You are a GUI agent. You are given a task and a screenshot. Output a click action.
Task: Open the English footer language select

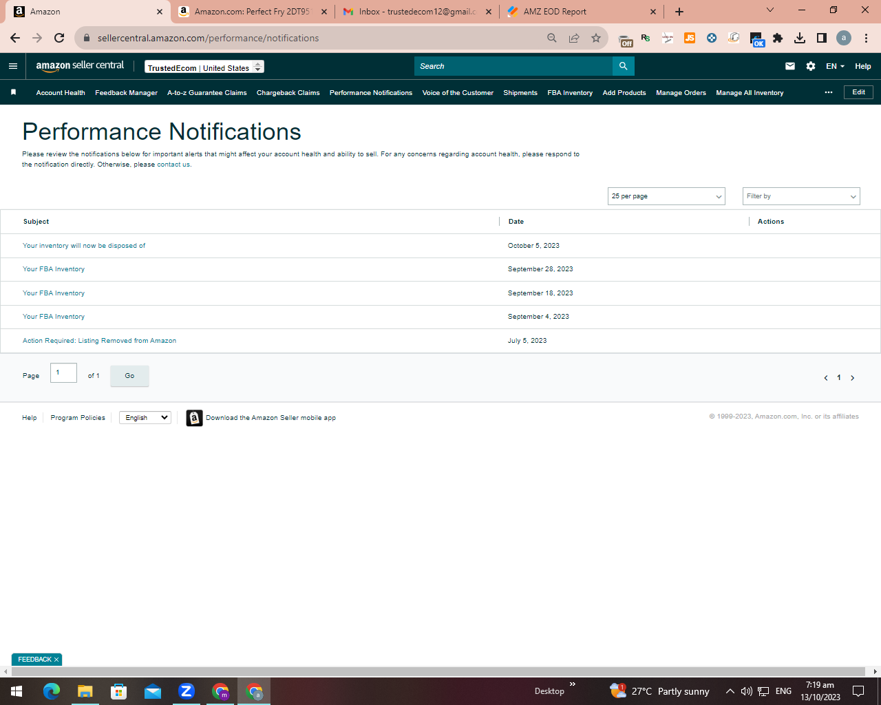(145, 417)
